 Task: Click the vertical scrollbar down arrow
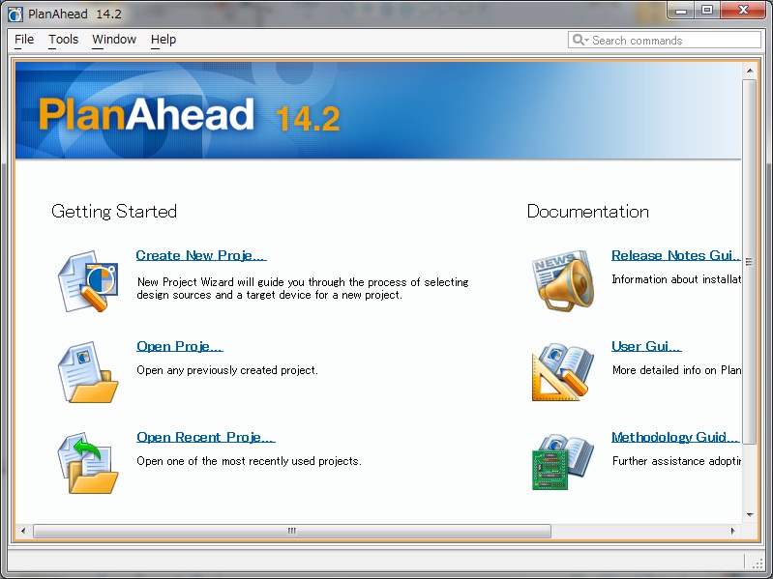pyautogui.click(x=750, y=515)
